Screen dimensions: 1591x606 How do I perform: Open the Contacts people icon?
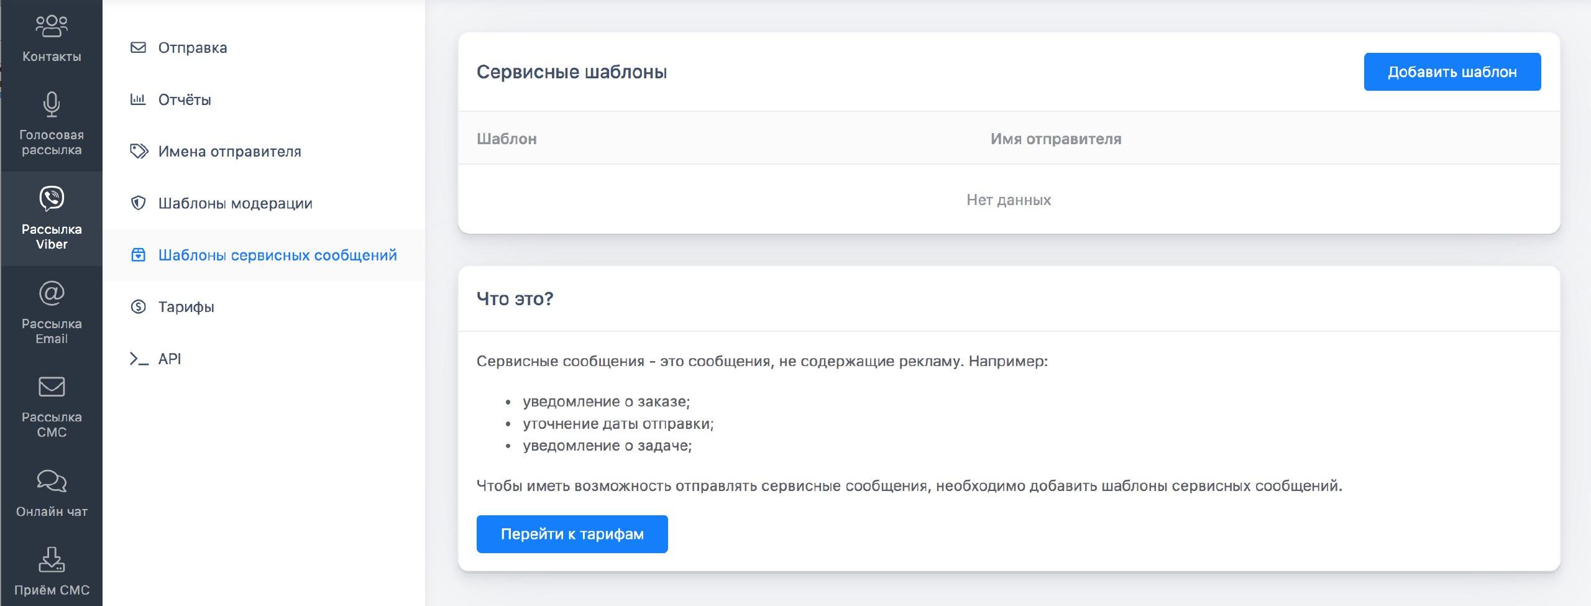(x=52, y=26)
